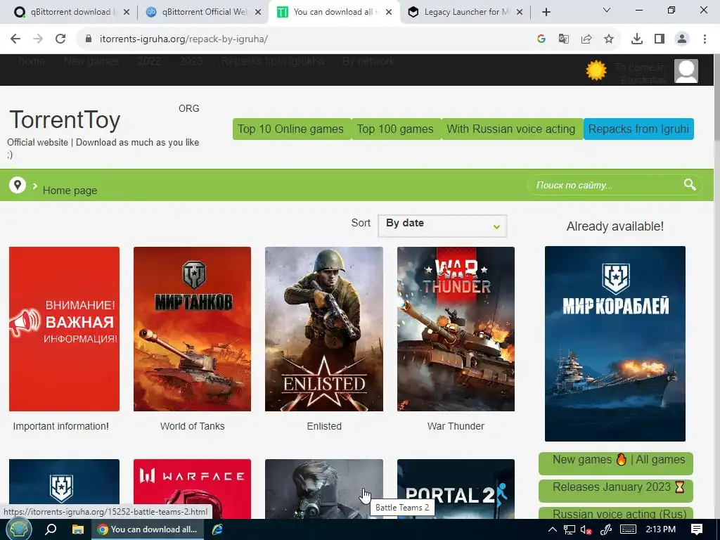720x540 pixels.
Task: Open the notification center icon
Action: click(x=697, y=529)
